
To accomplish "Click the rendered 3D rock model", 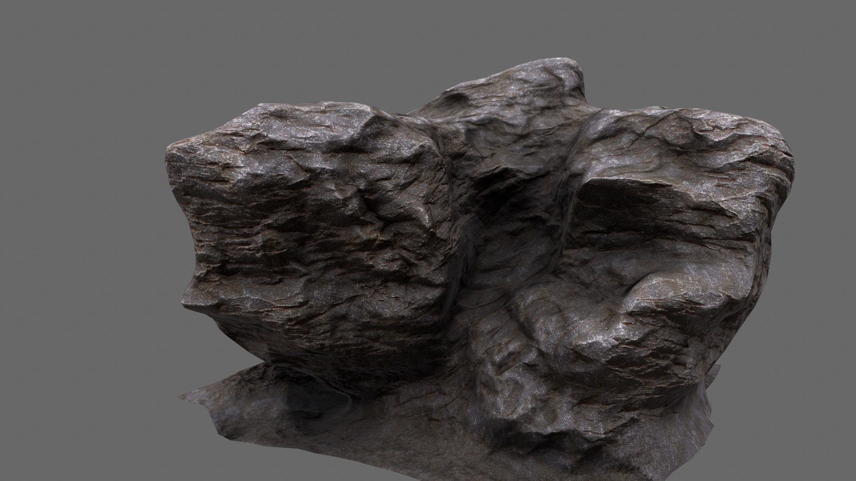I will 479,269.
